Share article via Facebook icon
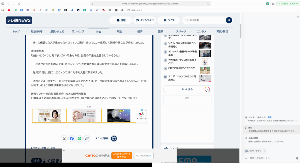The width and height of the screenshot is (300, 167). (x=72, y=139)
